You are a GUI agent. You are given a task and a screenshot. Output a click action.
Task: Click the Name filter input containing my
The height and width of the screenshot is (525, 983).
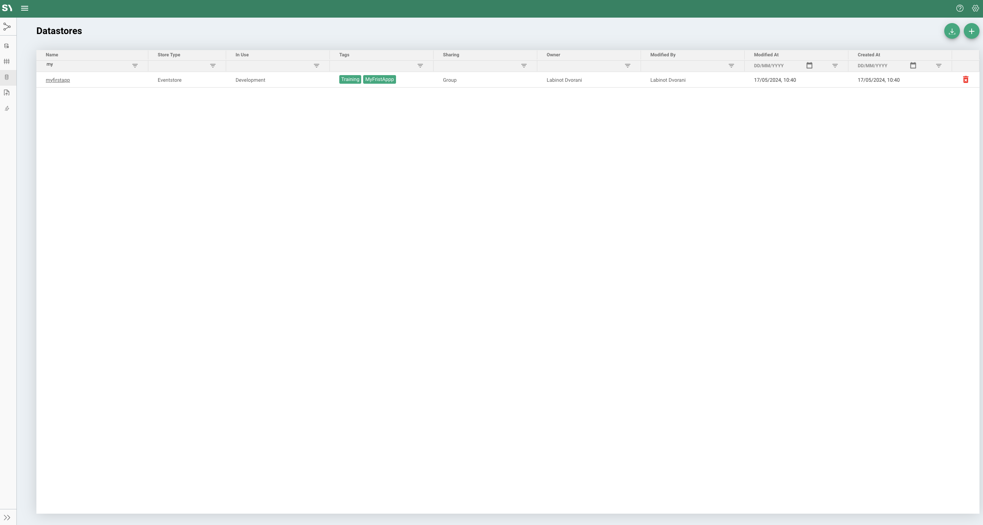78,65
